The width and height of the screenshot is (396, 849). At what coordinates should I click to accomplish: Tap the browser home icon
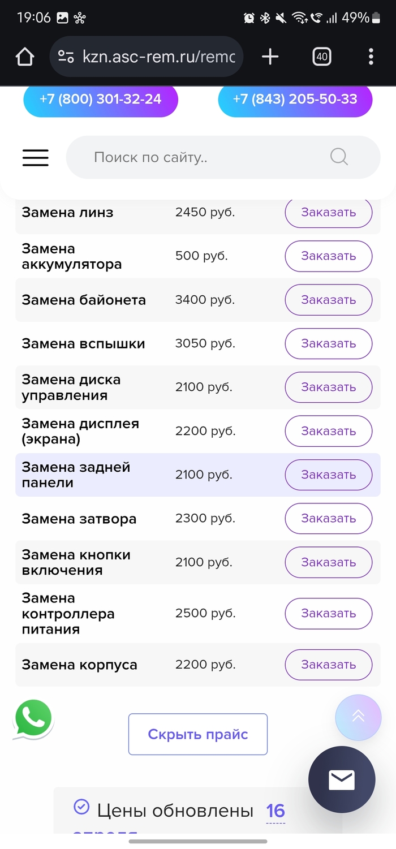click(x=25, y=57)
